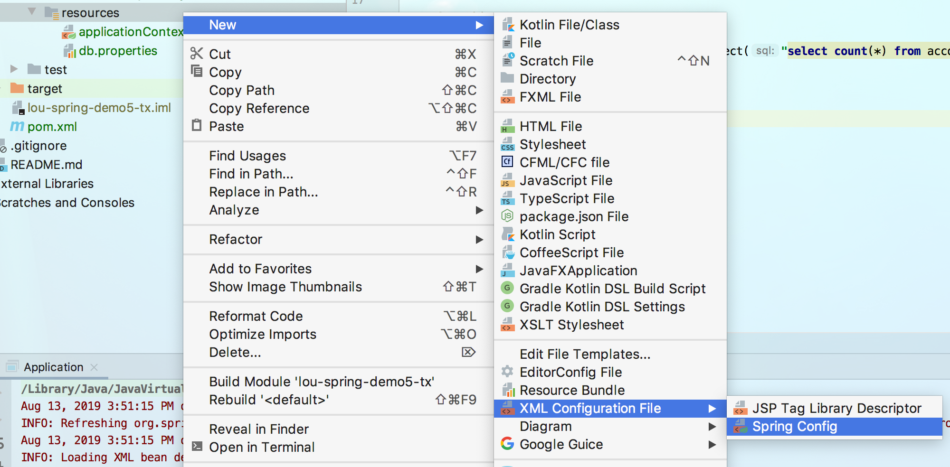Image resolution: width=950 pixels, height=467 pixels.
Task: Select Find Usages menu entry
Action: point(247,156)
